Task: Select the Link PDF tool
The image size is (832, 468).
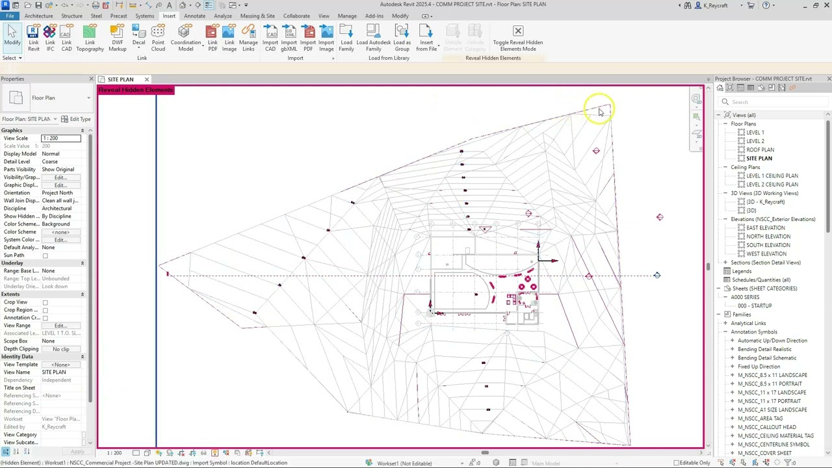Action: click(x=212, y=38)
